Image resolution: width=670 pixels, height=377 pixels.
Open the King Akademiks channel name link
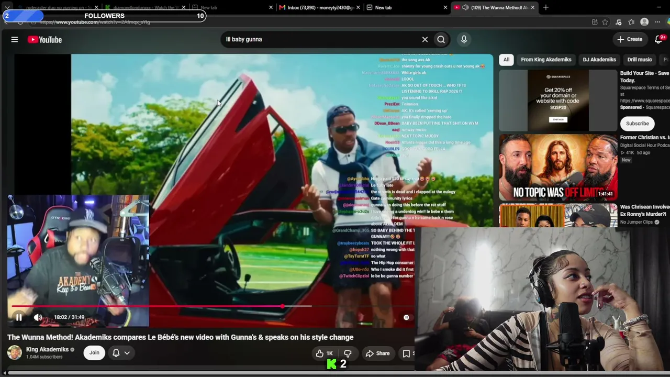point(47,349)
